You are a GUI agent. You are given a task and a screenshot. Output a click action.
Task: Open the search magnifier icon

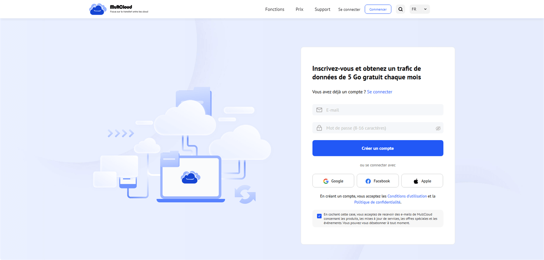(x=400, y=9)
